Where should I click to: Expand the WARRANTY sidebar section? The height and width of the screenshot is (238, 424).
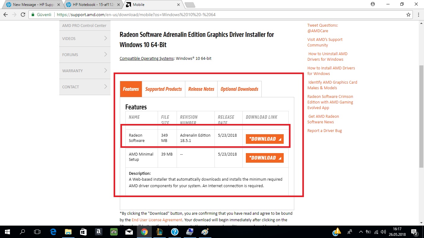(x=85, y=71)
